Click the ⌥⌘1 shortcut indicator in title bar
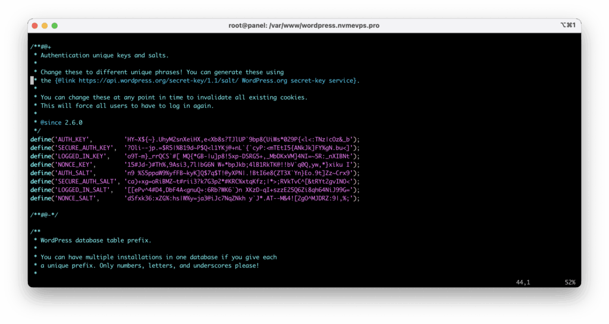The width and height of the screenshot is (609, 324). coord(568,26)
